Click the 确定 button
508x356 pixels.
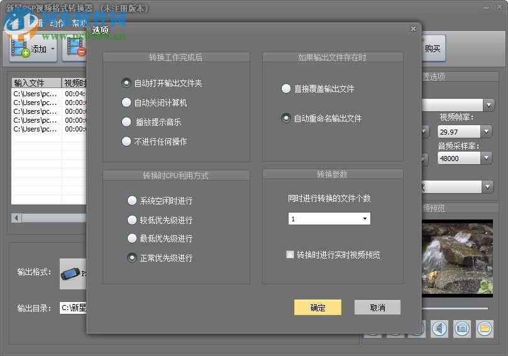click(x=317, y=308)
